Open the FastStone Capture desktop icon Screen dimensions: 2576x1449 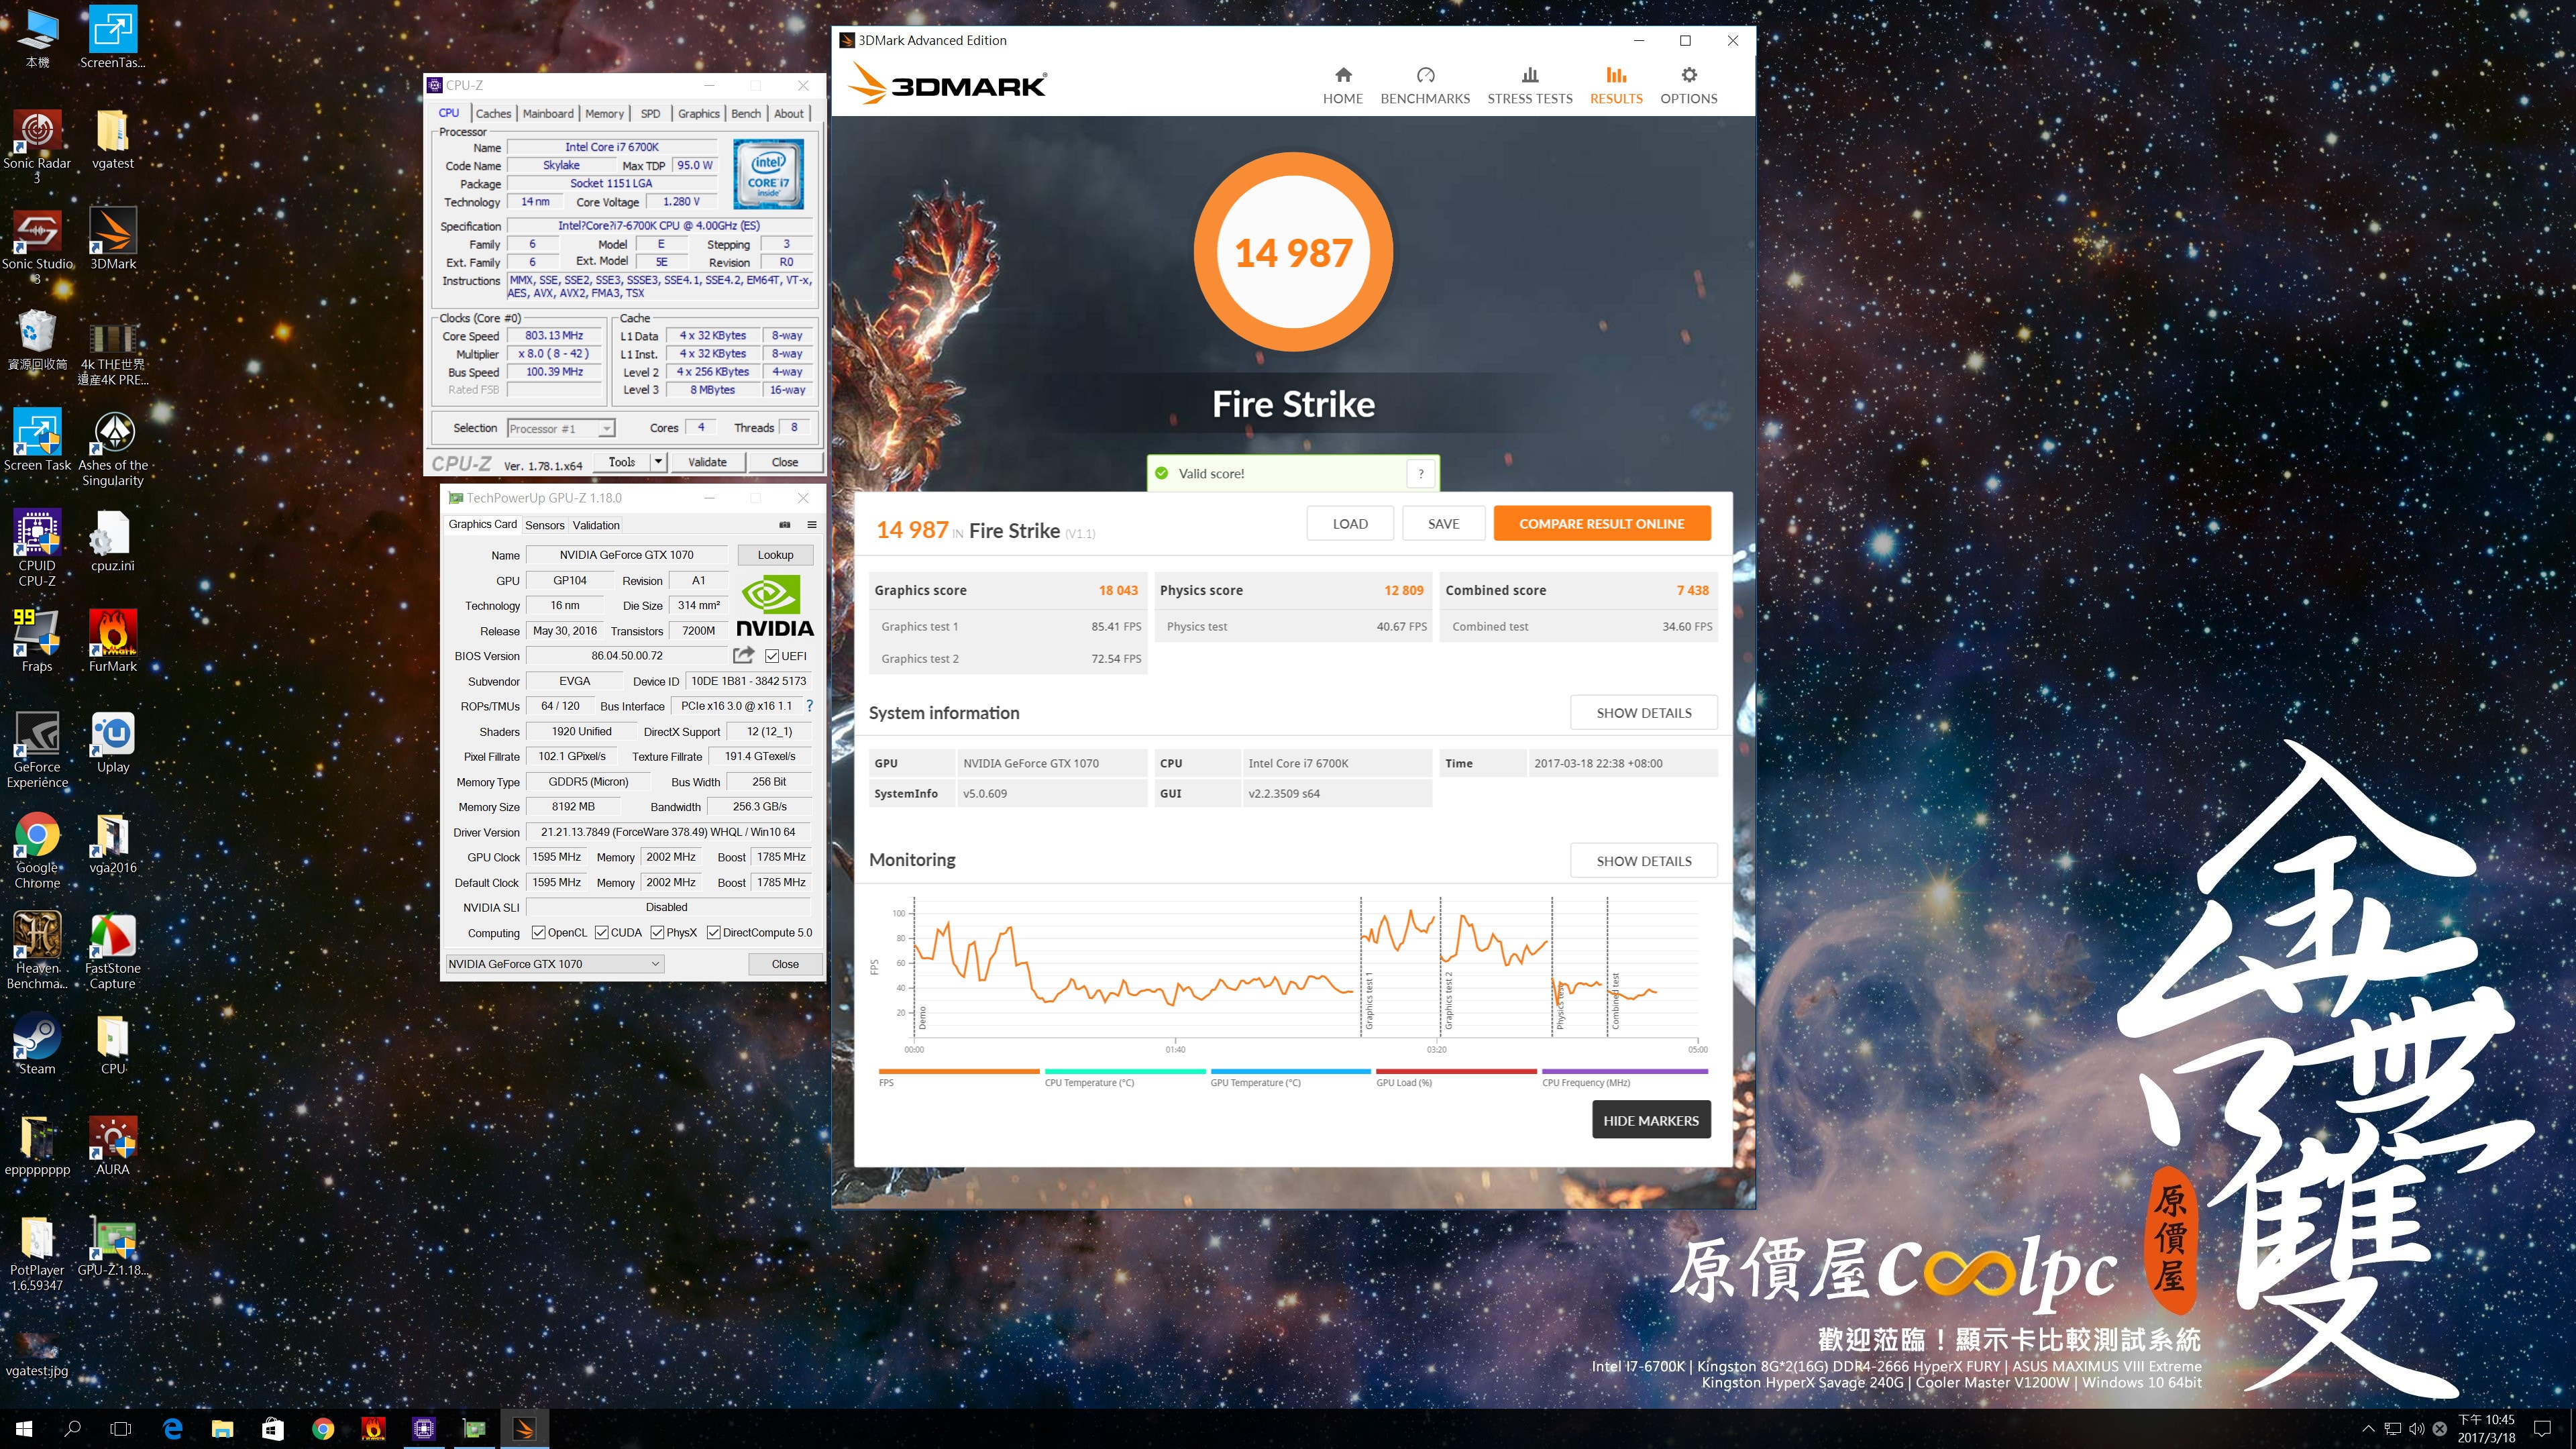[113, 951]
